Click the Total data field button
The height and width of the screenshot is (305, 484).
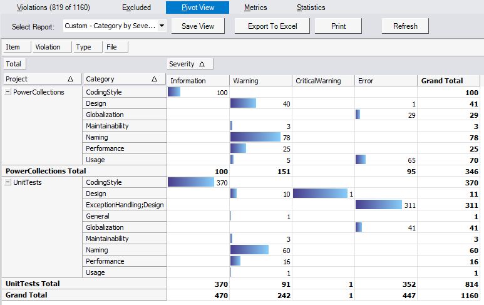(14, 64)
